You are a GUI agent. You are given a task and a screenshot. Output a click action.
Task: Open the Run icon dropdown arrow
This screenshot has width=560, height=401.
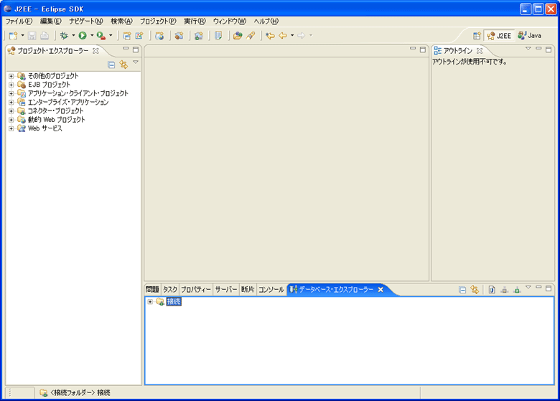(x=92, y=35)
